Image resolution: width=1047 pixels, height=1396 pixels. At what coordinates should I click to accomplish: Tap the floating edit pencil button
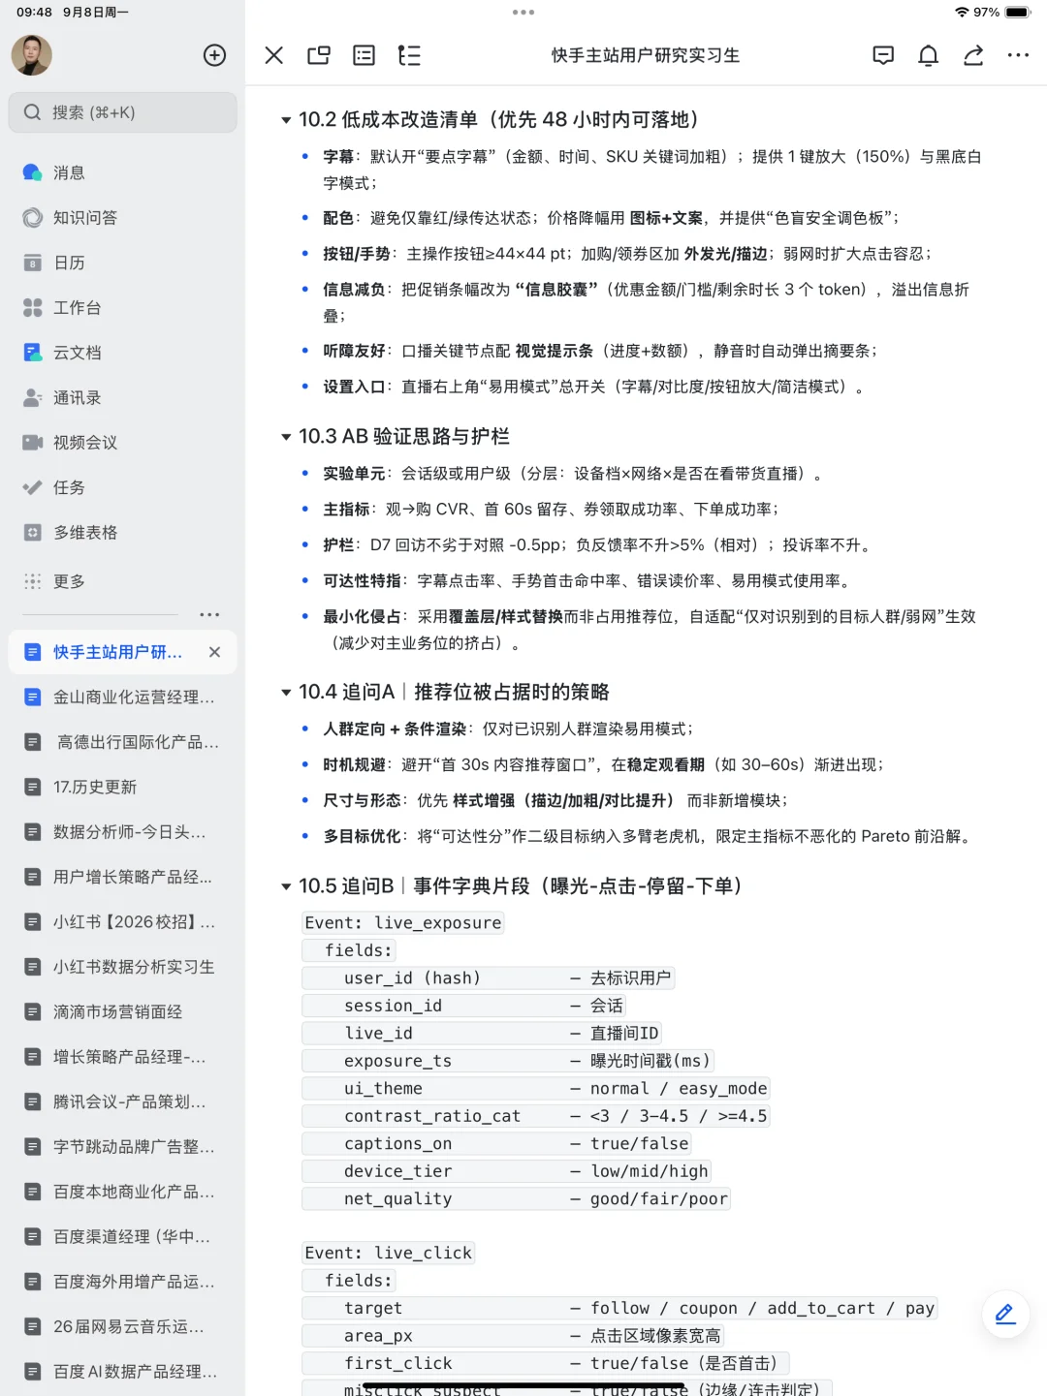[x=1005, y=1314]
